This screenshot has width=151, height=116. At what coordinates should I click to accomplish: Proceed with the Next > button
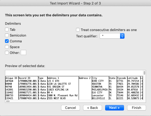tap(115, 108)
